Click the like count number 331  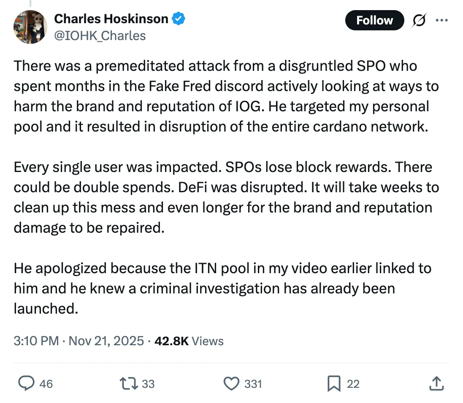coord(253,384)
